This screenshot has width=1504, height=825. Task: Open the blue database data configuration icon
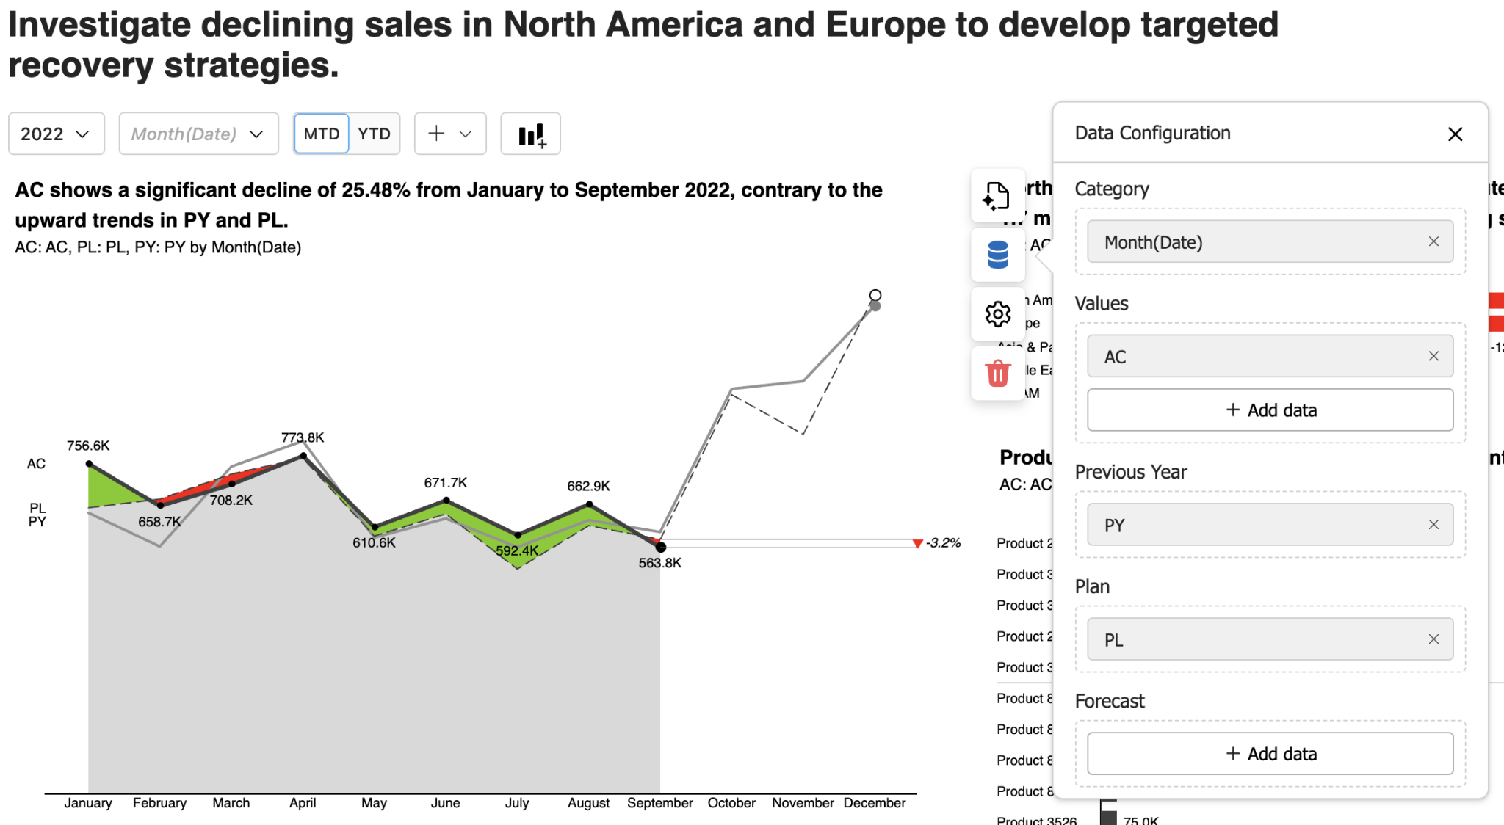[997, 255]
